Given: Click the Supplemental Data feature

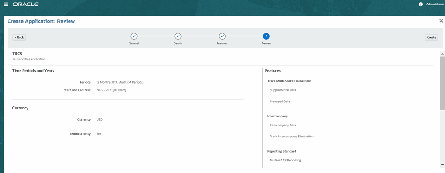Looking at the screenshot, I should [283, 90].
